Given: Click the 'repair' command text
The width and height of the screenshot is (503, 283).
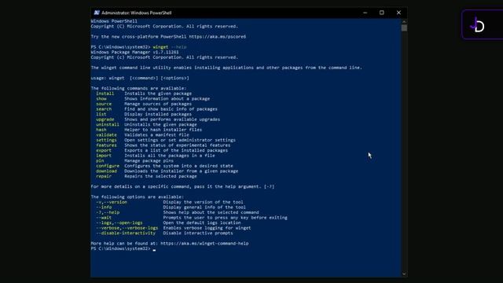Looking at the screenshot, I should [x=104, y=176].
